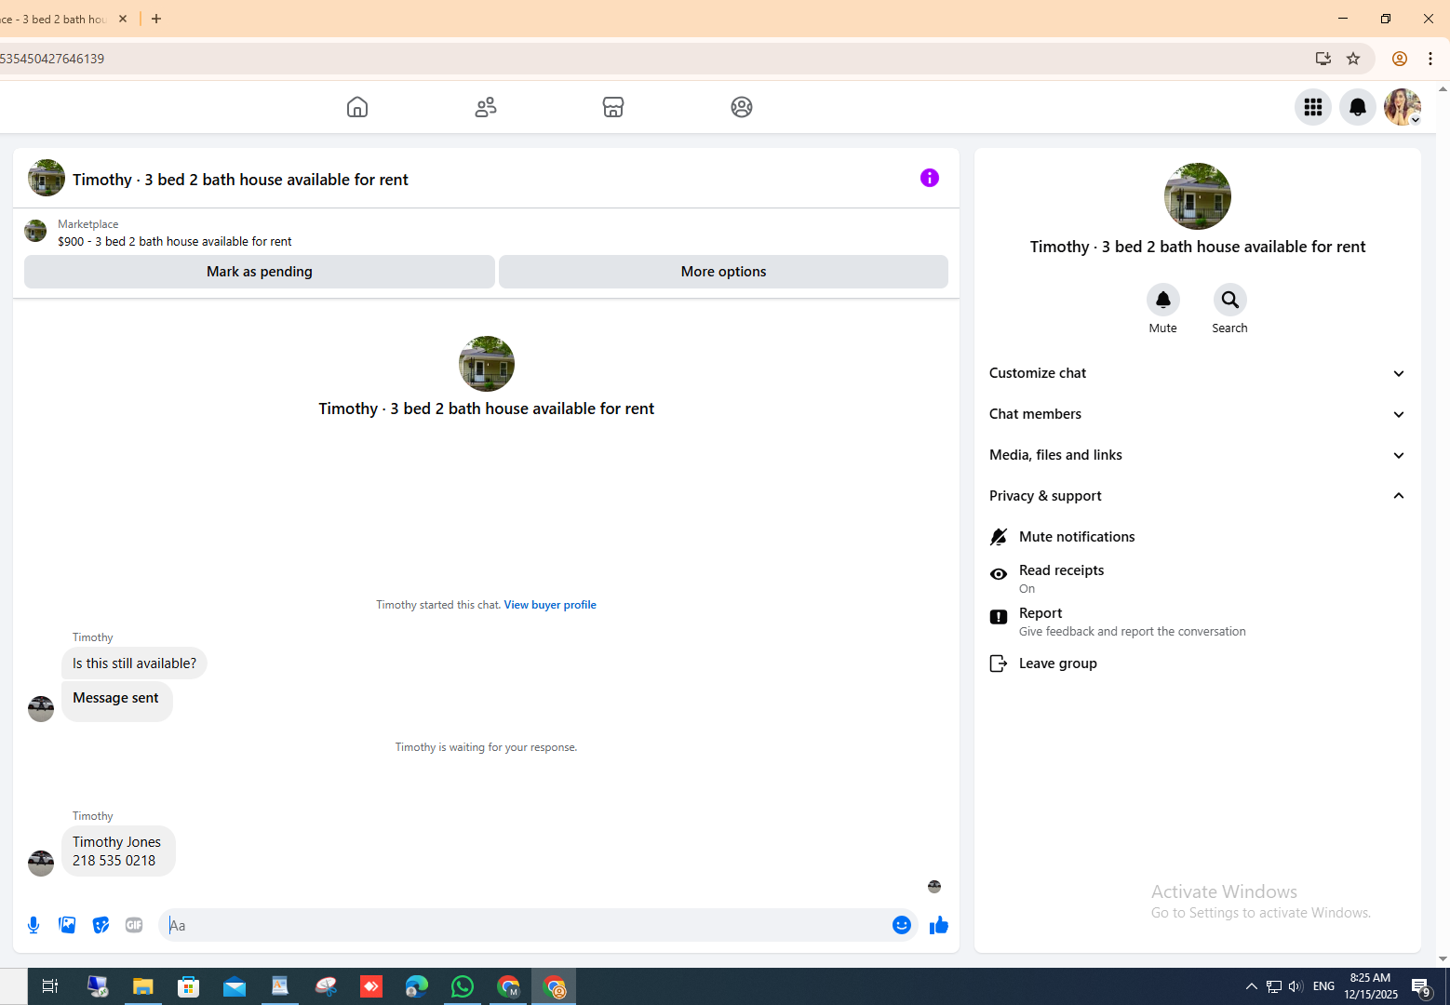Expand Customize chat section

click(x=1198, y=373)
